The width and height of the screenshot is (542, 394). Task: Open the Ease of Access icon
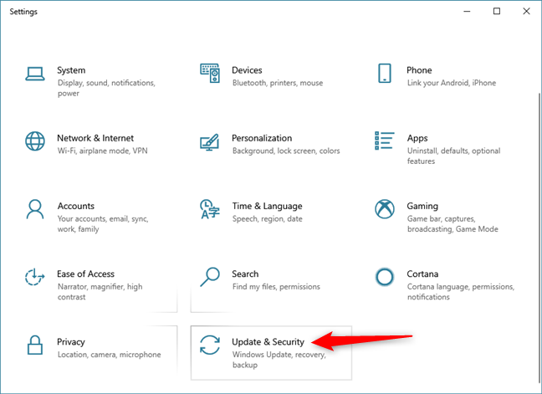click(34, 276)
